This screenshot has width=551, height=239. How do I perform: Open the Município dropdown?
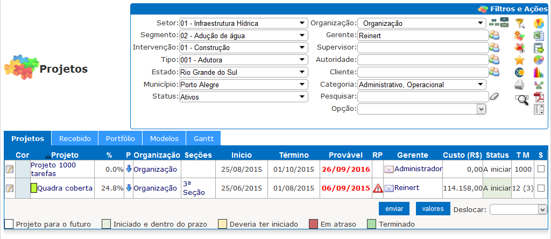(244, 85)
